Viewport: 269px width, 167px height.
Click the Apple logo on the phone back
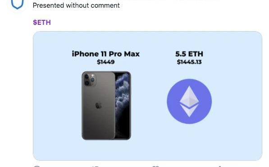click(98, 105)
